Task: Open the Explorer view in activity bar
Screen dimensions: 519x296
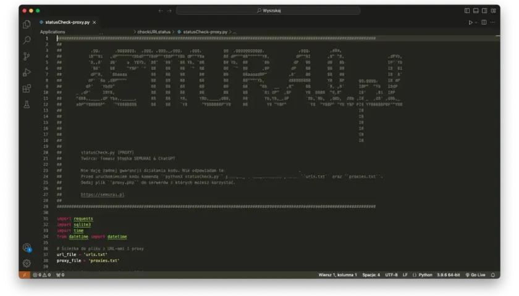Action: pos(27,25)
